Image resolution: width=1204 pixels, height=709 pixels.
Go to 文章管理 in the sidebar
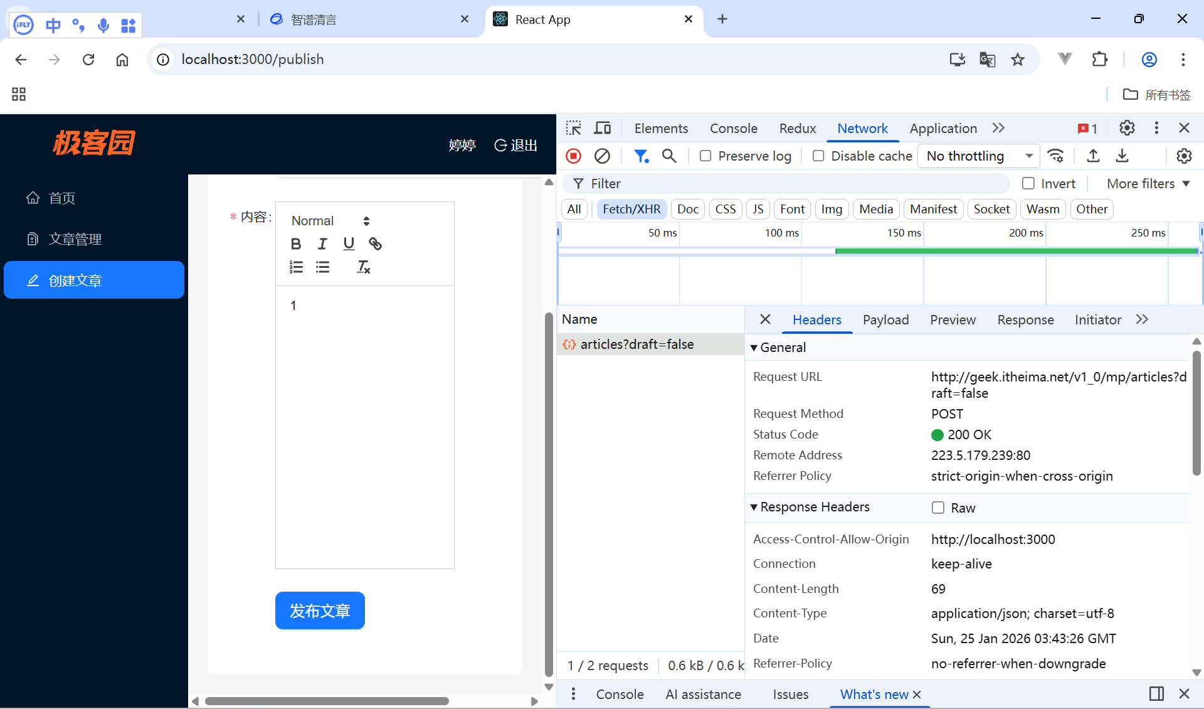pos(75,239)
